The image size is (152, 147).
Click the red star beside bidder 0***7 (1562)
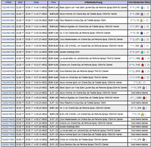pyautogui.click(x=142, y=59)
